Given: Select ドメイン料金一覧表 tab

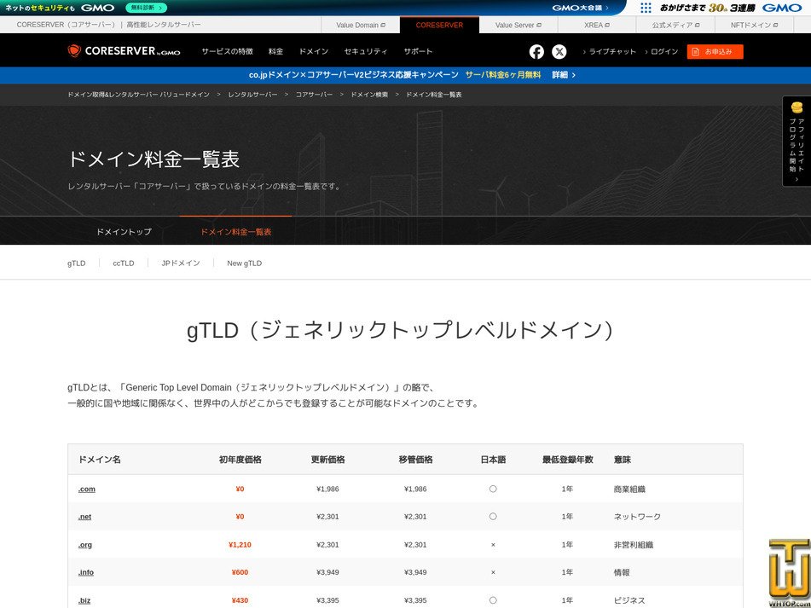Looking at the screenshot, I should pyautogui.click(x=236, y=232).
